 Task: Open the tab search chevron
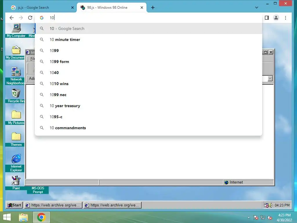point(257,8)
